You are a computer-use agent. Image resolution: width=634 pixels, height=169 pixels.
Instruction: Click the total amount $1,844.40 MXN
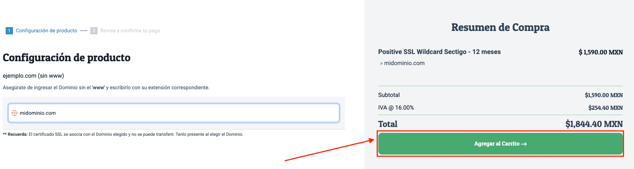click(594, 124)
